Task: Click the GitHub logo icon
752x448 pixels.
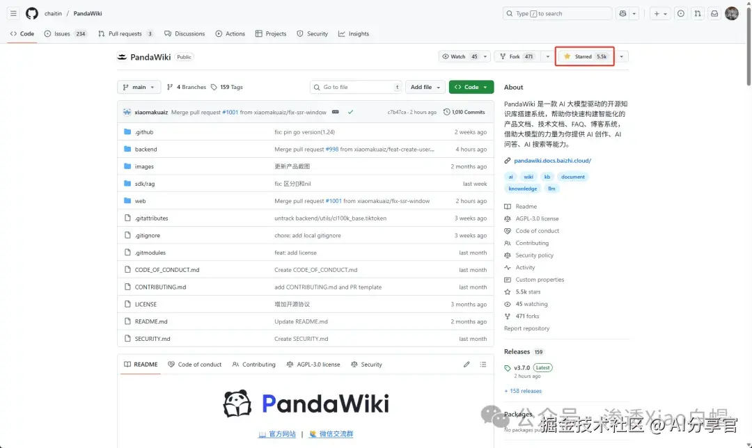Action: pyautogui.click(x=32, y=13)
